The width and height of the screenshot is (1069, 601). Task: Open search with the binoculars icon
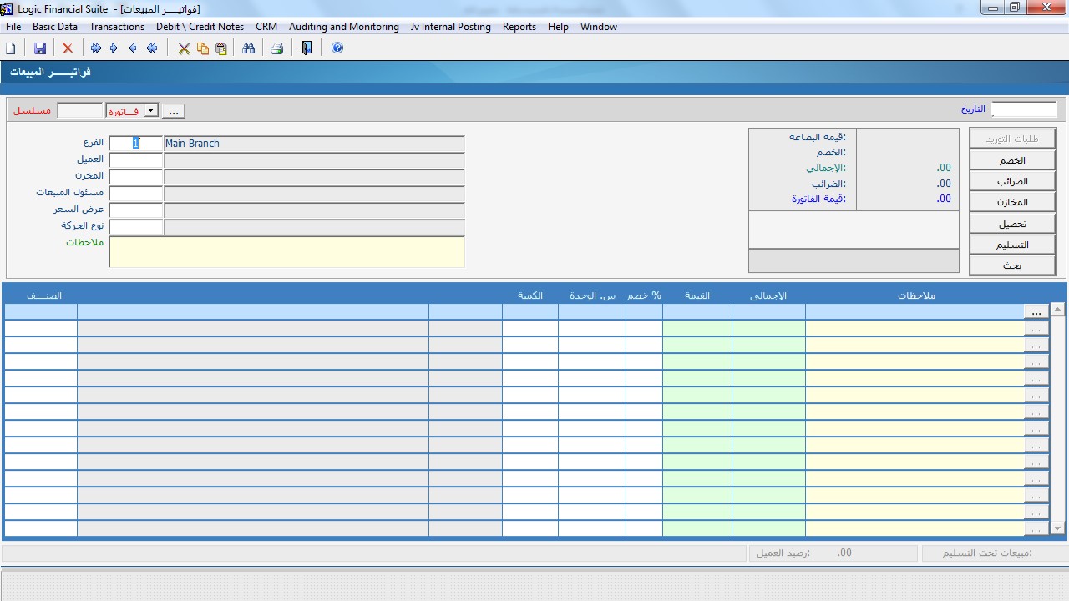coord(248,48)
